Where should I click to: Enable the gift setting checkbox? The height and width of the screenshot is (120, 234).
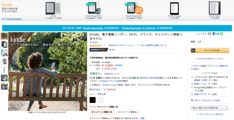pyautogui.click(x=192, y=66)
